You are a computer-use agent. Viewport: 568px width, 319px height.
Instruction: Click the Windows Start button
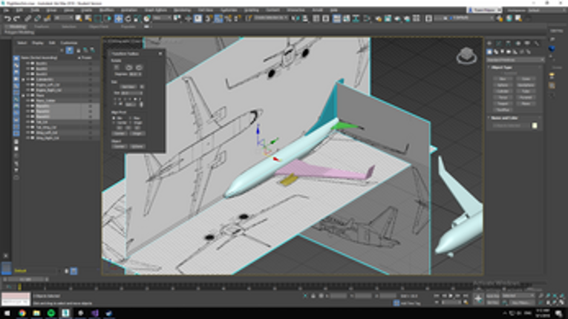click(x=7, y=313)
